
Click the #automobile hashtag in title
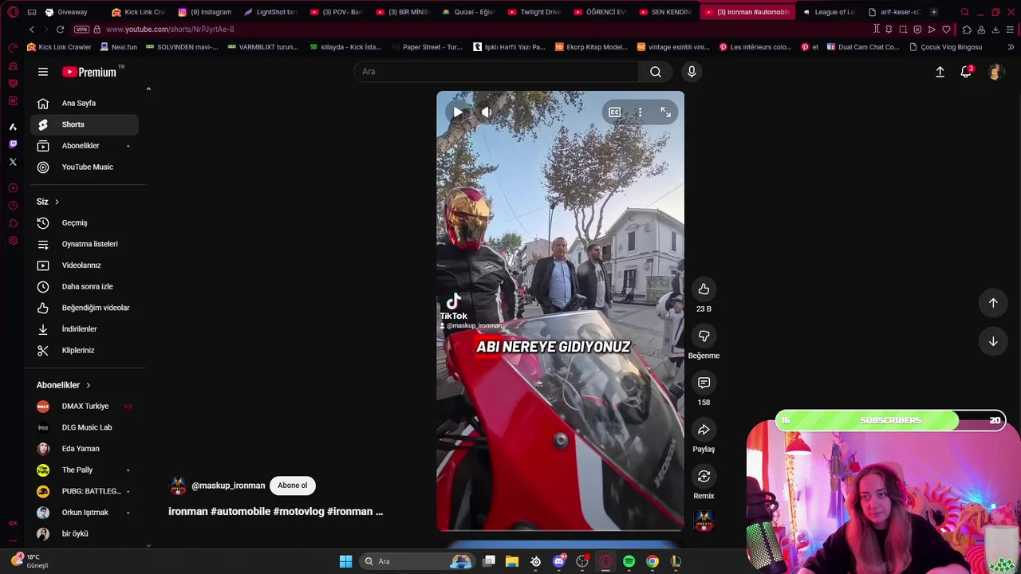pos(240,511)
